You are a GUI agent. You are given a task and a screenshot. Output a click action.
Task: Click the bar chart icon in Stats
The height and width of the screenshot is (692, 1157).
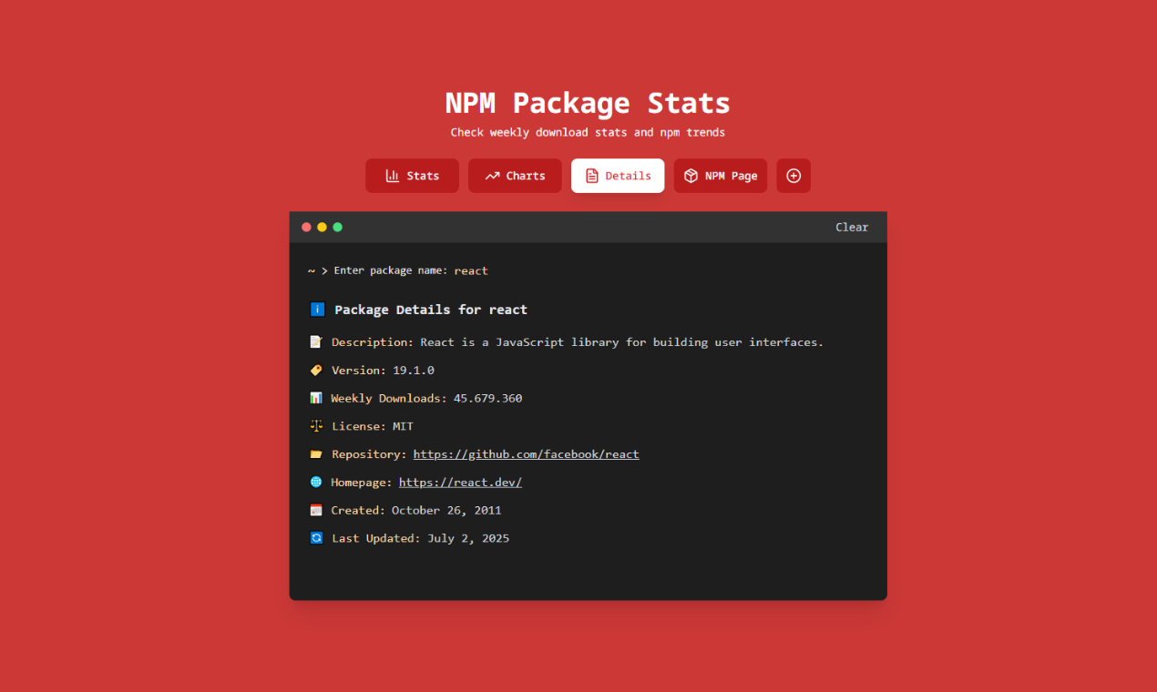click(x=393, y=176)
